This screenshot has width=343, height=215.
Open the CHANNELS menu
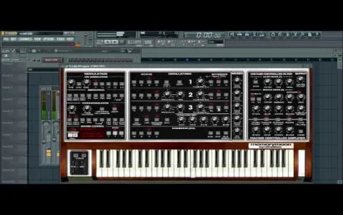click(25, 39)
